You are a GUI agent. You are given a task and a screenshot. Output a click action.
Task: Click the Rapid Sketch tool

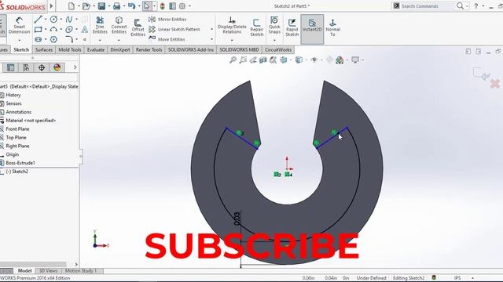coord(292,27)
